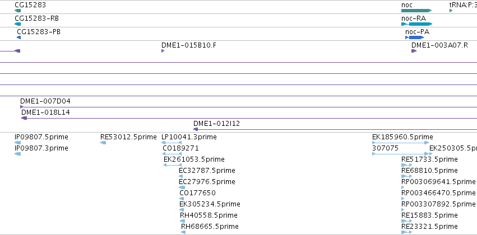Select the CO189271 EST feature
Image resolution: width=477 pixels, height=235 pixels.
pos(172,154)
